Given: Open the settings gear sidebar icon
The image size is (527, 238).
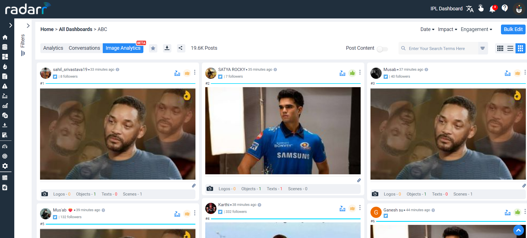Looking at the screenshot, I should [x=5, y=166].
